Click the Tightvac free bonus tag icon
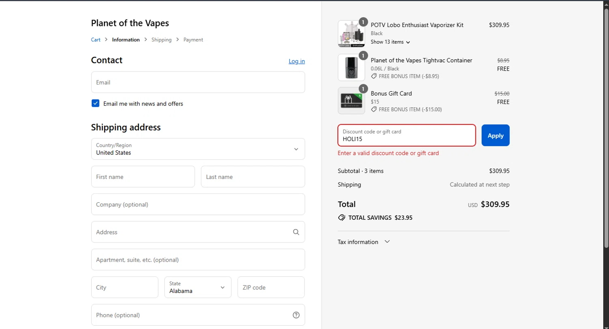The height and width of the screenshot is (329, 609). (374, 76)
